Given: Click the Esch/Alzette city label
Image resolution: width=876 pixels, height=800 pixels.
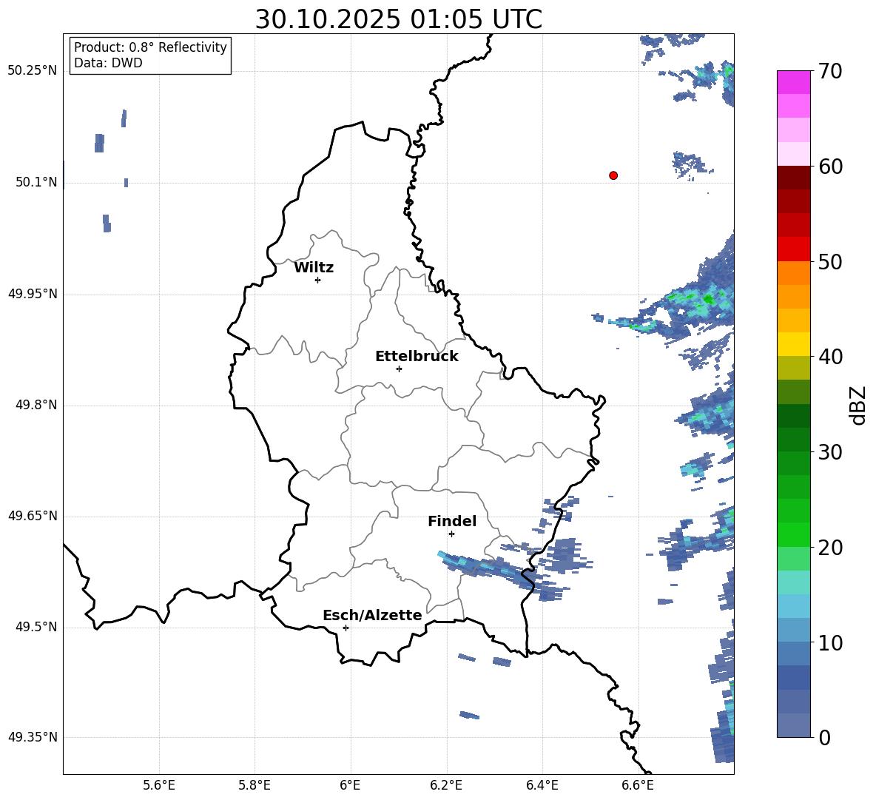Looking at the screenshot, I should point(372,615).
